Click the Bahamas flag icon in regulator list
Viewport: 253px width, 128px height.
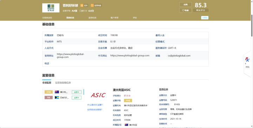point(57,98)
